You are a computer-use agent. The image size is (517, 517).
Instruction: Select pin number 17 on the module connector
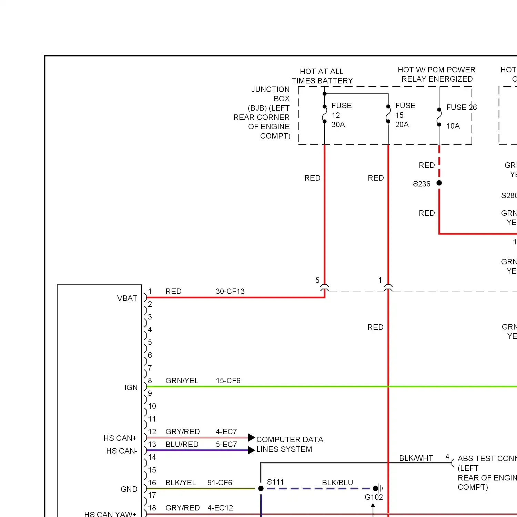[152, 495]
